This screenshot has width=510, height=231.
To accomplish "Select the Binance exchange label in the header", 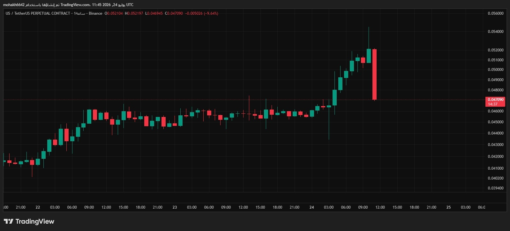I will click(95, 13).
